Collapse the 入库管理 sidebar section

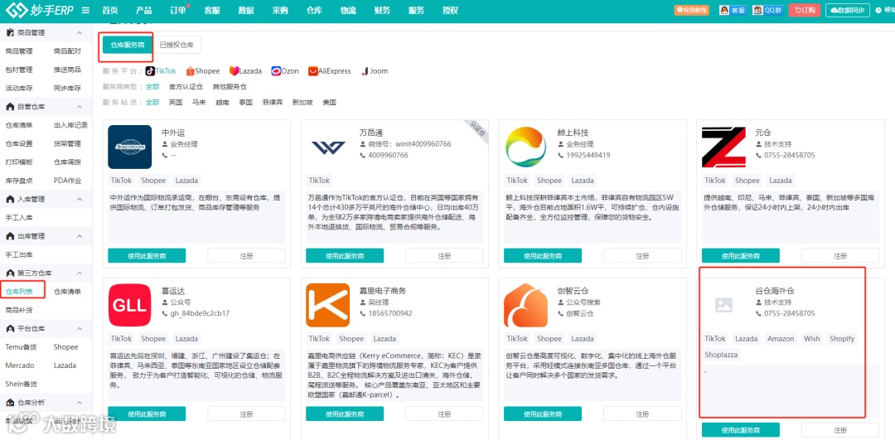(x=80, y=199)
